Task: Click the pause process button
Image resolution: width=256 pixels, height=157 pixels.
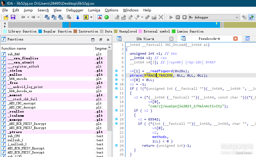Action: coord(178,17)
